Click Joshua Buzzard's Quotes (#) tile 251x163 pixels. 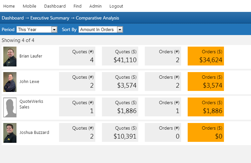point(77,133)
